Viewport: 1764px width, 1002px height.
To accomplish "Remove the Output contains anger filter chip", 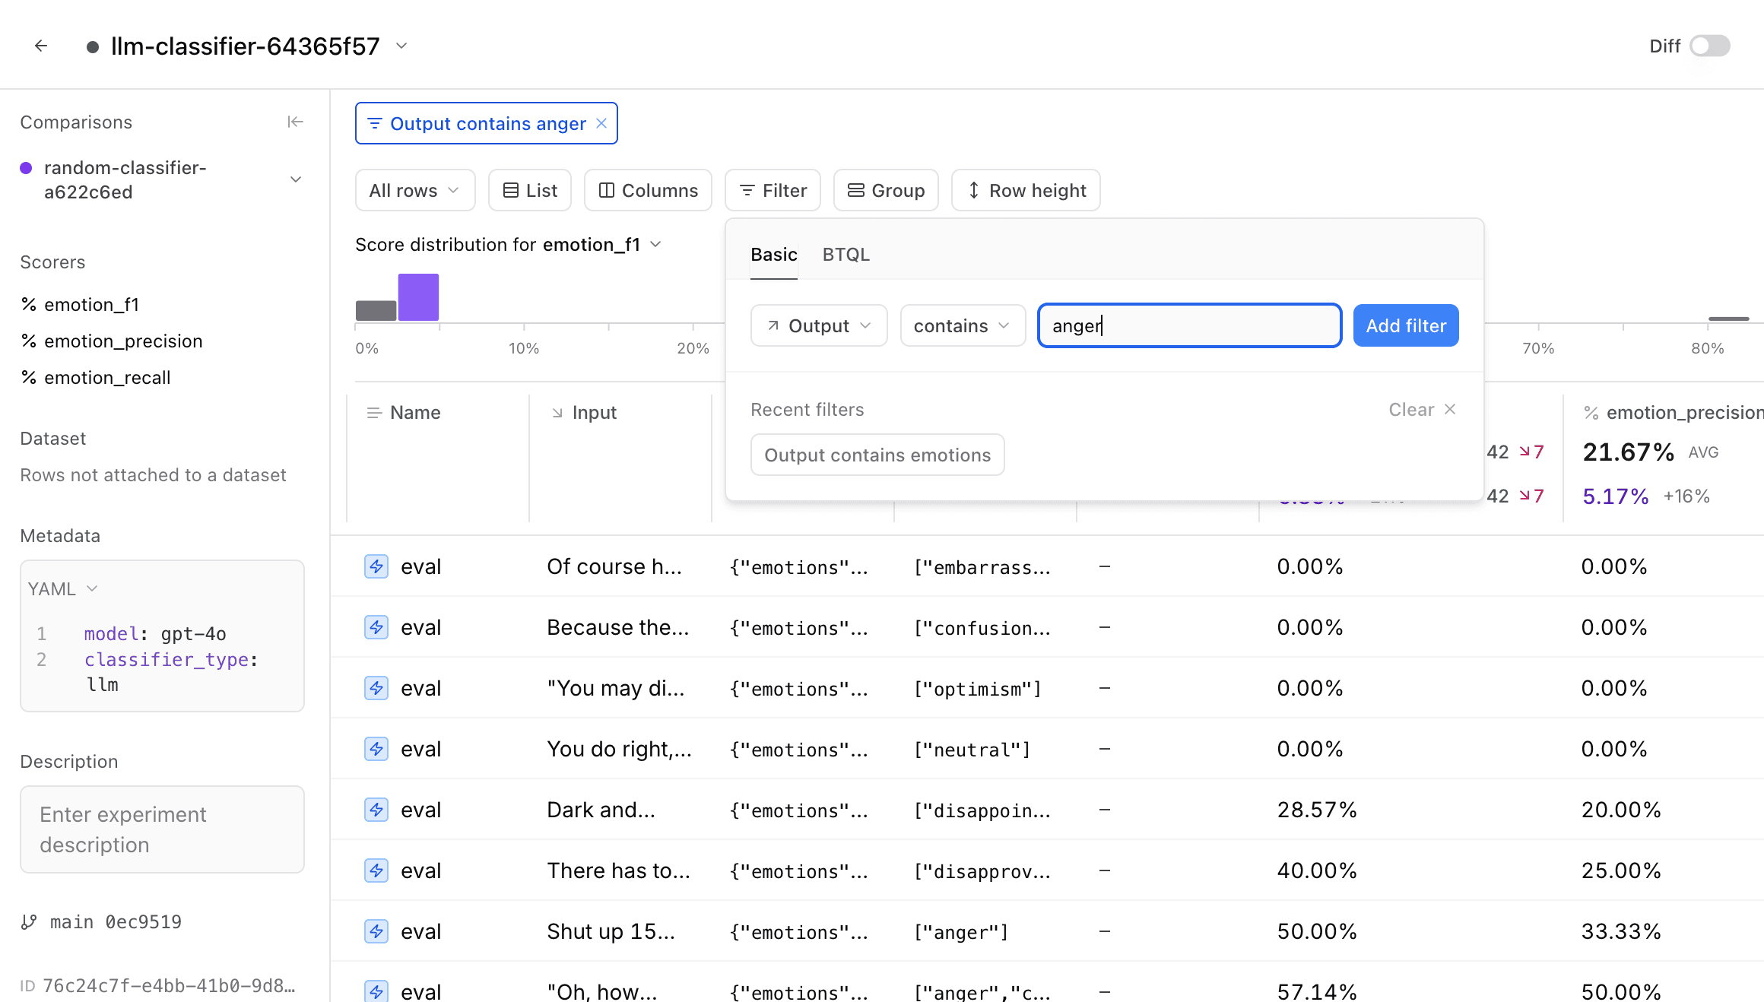I will [x=601, y=123].
